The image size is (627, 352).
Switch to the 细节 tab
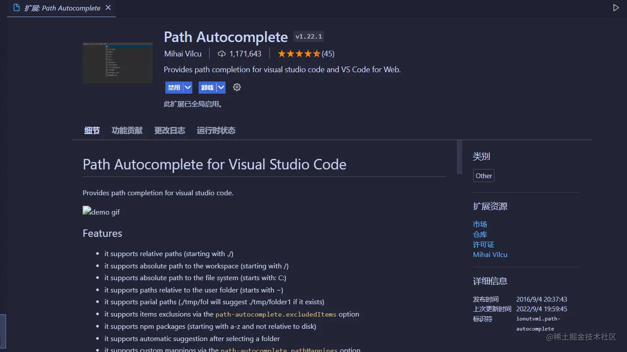[92, 130]
